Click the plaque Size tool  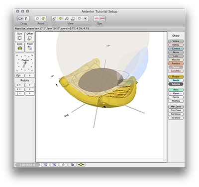[x=19, y=37]
